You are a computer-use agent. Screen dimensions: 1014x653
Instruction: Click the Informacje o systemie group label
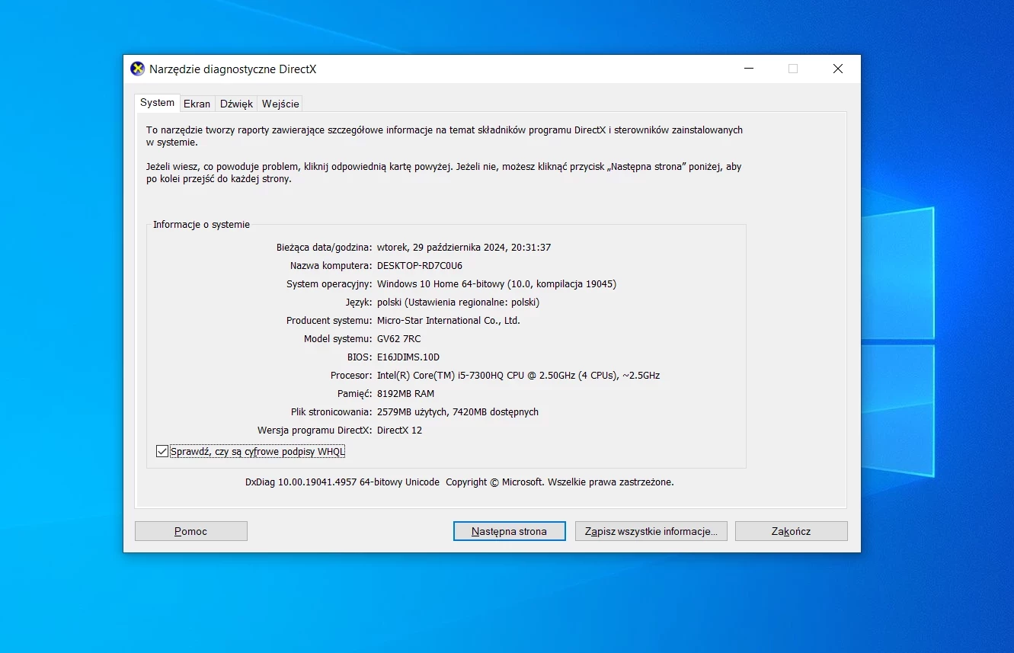[x=201, y=225]
